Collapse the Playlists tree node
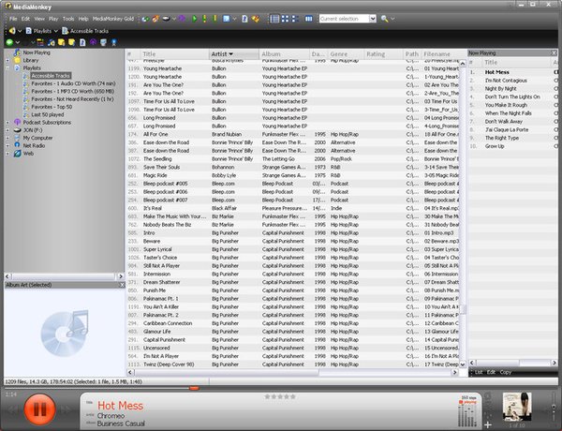The width and height of the screenshot is (562, 431). pyautogui.click(x=7, y=67)
